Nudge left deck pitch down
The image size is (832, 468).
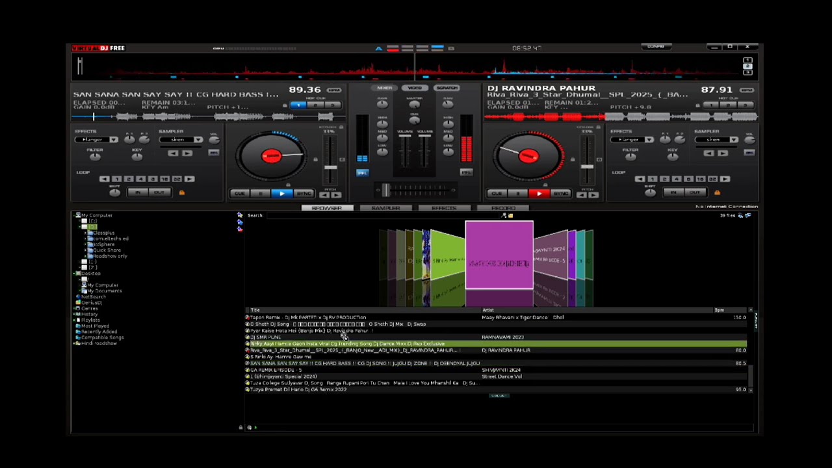(324, 194)
